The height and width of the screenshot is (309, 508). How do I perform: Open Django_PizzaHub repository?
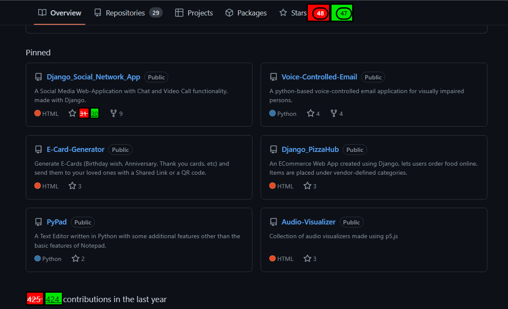[310, 150]
